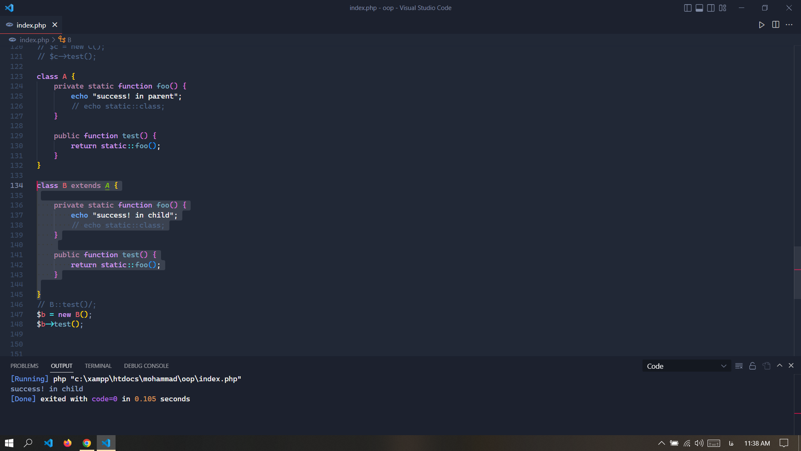
Task: Switch to the DEBUG CONSOLE tab
Action: pos(146,366)
